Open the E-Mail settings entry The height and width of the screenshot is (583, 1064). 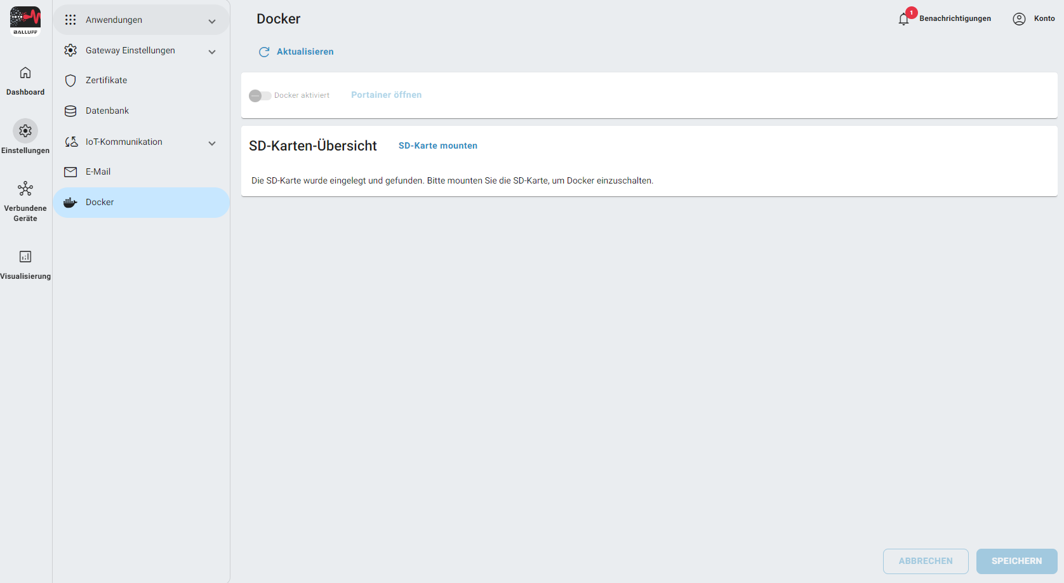tap(98, 172)
